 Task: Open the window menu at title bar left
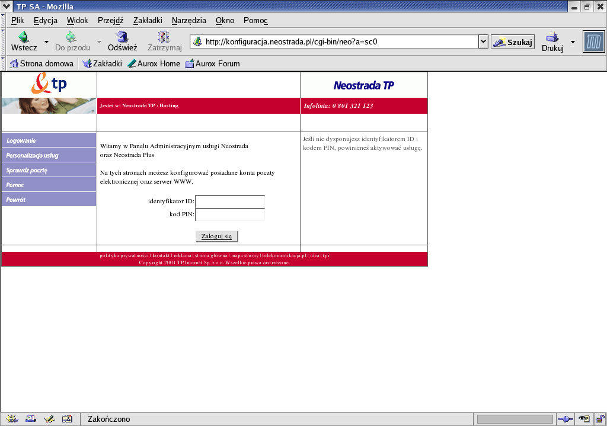pos(7,6)
